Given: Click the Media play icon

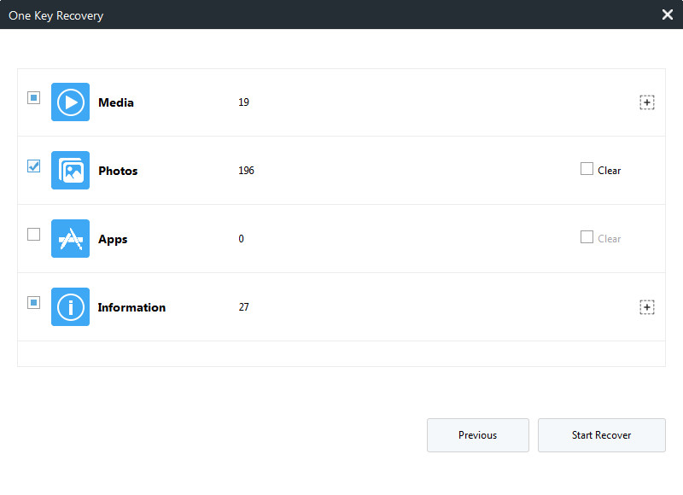Looking at the screenshot, I should click(x=70, y=102).
